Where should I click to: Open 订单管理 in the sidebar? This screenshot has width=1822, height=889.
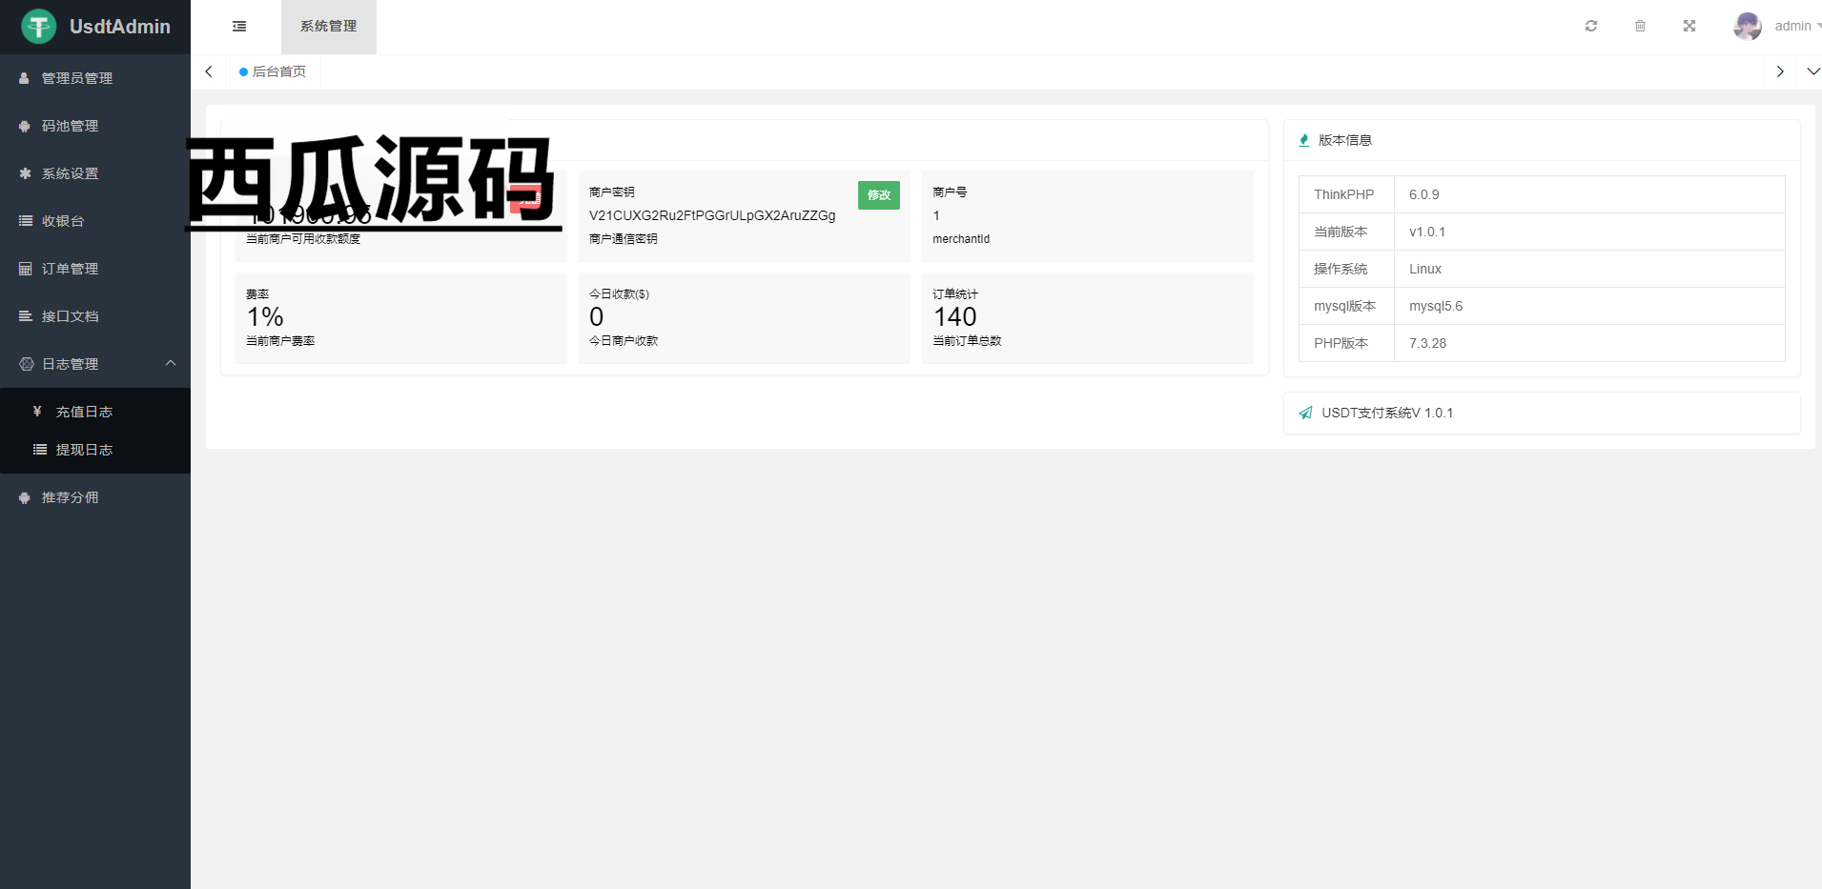point(95,269)
